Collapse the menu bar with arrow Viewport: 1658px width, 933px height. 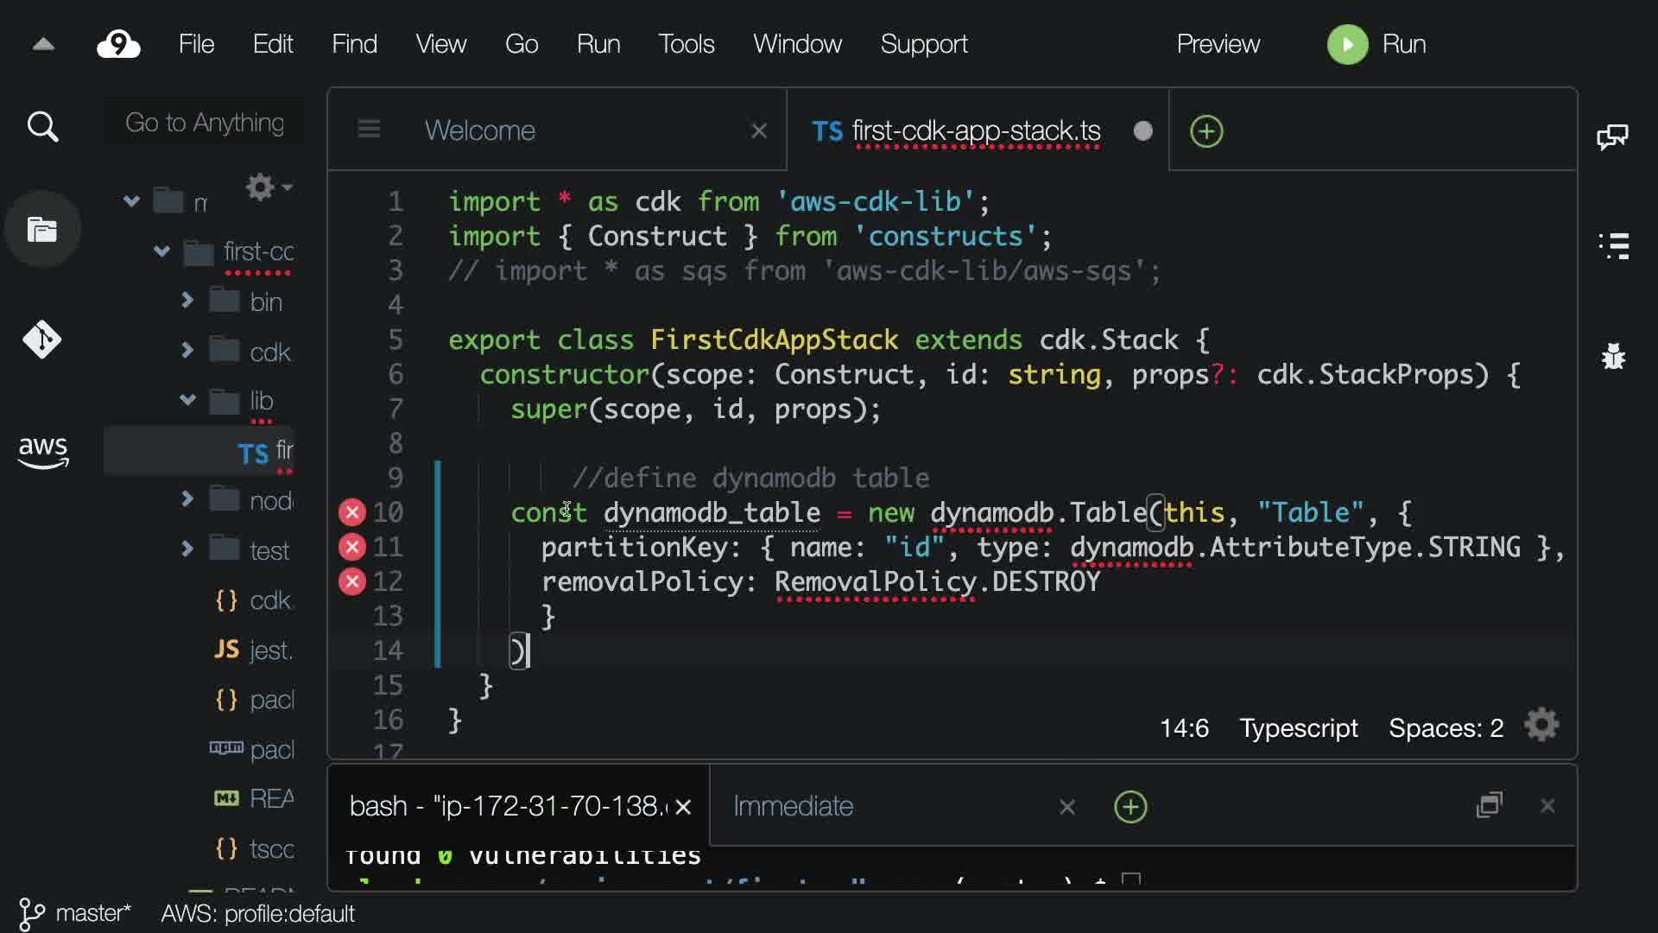(x=43, y=44)
